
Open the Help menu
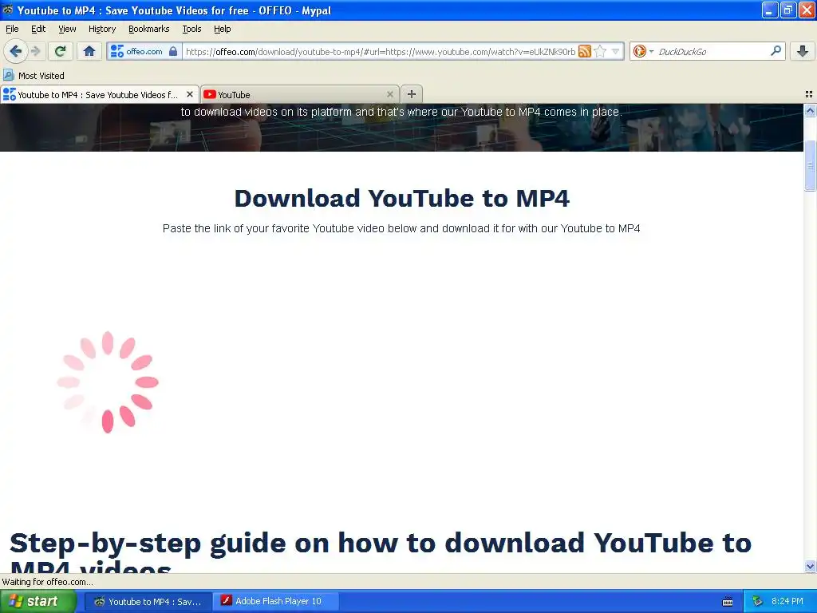(222, 29)
